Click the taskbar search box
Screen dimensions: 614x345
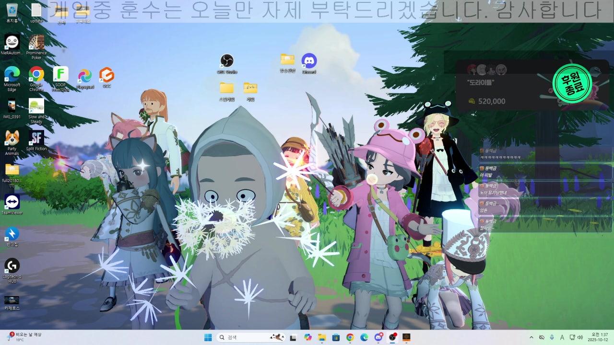point(251,337)
